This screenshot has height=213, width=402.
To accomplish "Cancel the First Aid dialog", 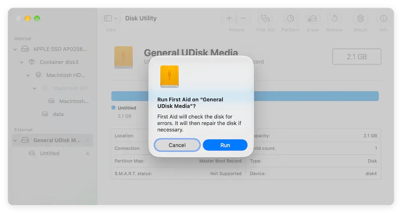I will (177, 145).
